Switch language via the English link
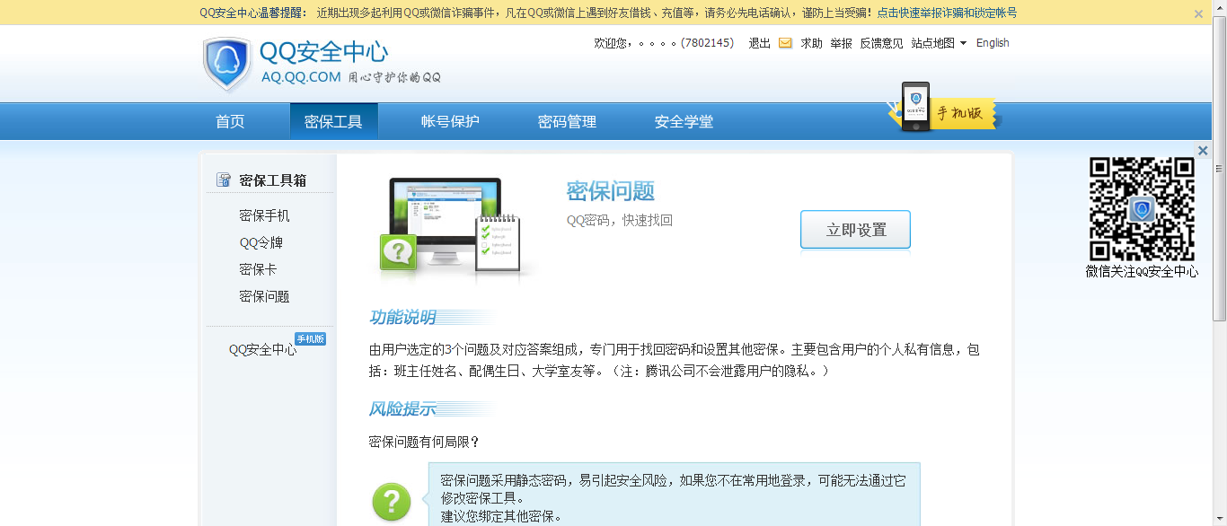 [x=993, y=43]
